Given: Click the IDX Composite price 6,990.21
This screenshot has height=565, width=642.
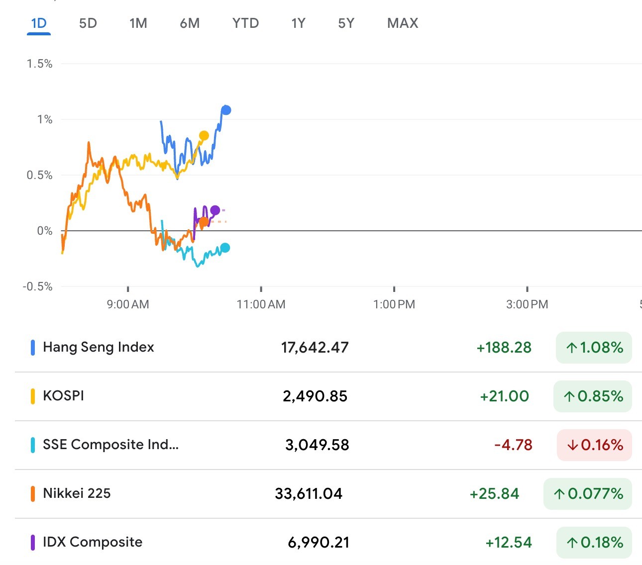Looking at the screenshot, I should (x=319, y=542).
